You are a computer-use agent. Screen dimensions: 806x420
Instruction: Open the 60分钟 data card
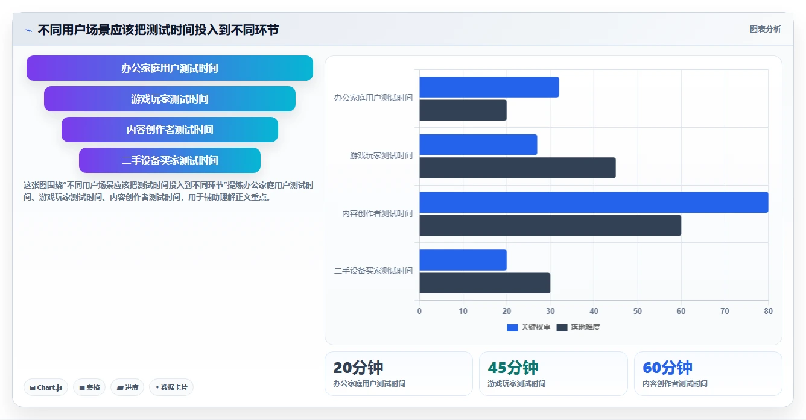tap(708, 374)
